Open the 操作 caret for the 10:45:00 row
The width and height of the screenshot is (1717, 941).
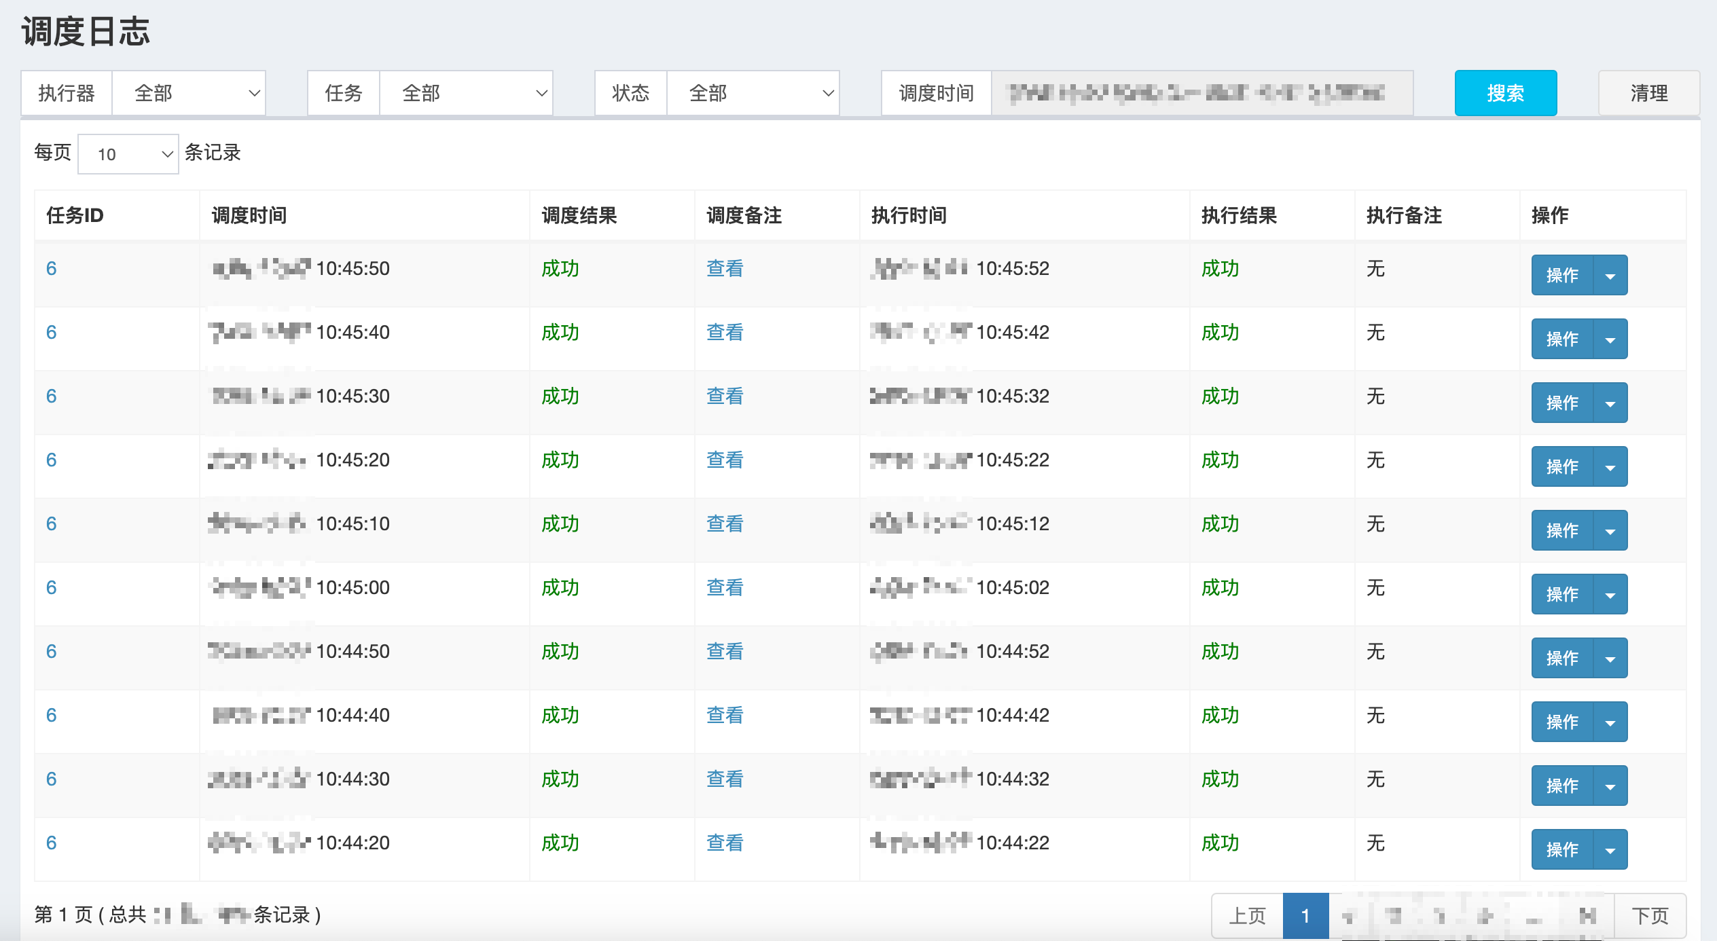pos(1610,595)
